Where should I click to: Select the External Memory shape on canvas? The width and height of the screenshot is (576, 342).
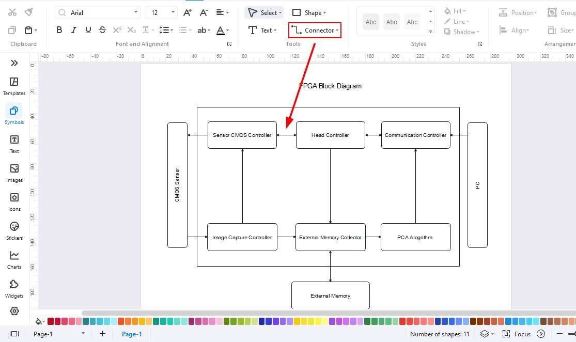(x=331, y=296)
